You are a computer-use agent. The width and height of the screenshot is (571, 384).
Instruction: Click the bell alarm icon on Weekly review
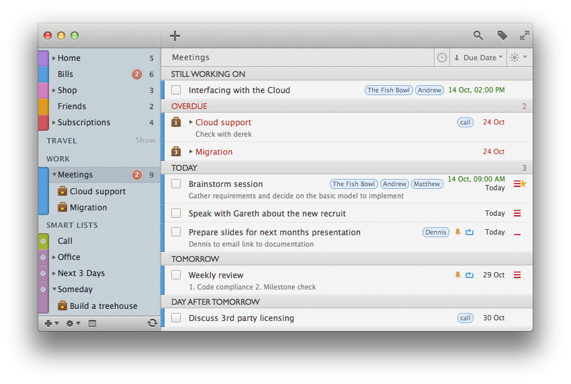(457, 275)
